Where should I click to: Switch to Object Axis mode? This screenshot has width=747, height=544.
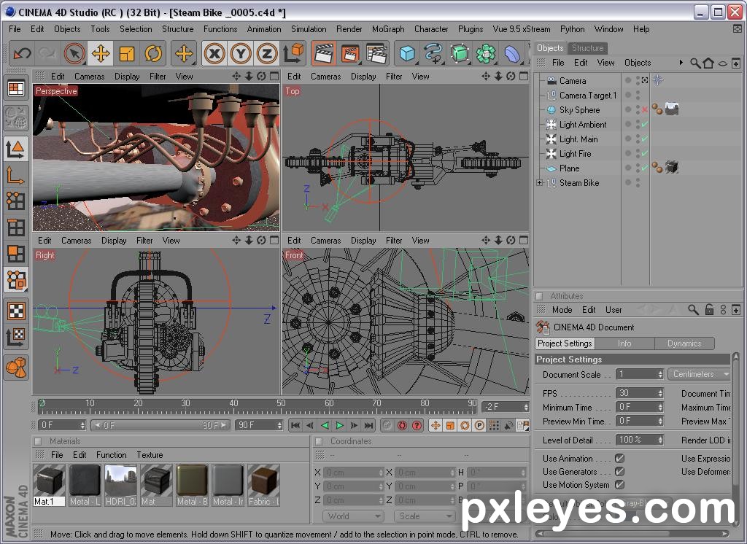tap(16, 175)
